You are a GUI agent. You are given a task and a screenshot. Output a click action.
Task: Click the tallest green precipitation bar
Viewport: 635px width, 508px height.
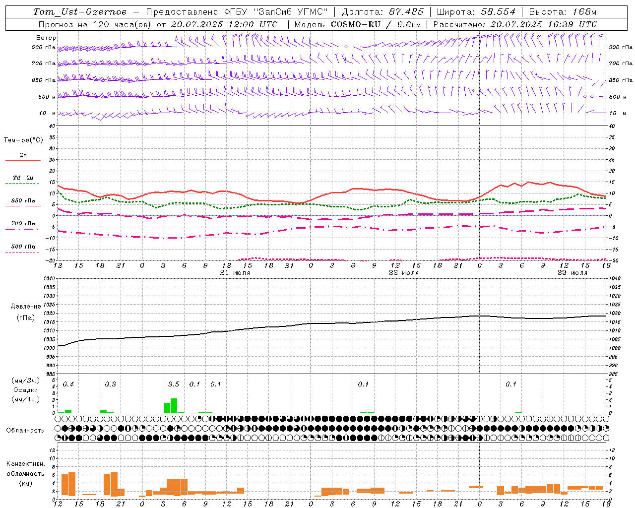click(x=174, y=406)
